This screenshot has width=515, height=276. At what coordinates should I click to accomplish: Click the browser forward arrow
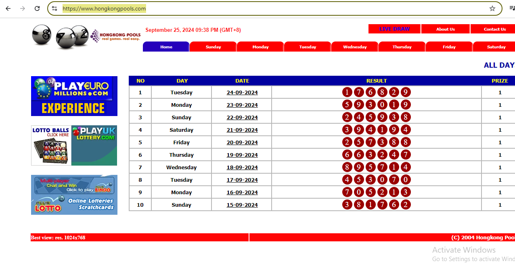23,8
